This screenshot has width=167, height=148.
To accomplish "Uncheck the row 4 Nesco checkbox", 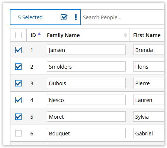I will coord(18,100).
